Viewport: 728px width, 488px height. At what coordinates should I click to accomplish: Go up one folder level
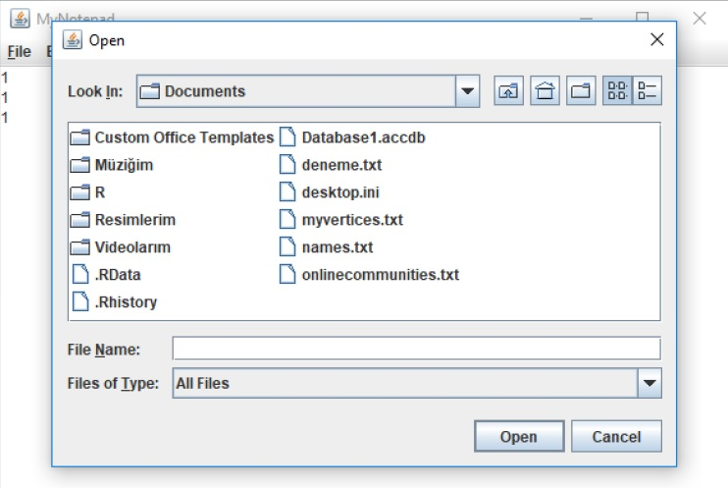tap(508, 90)
